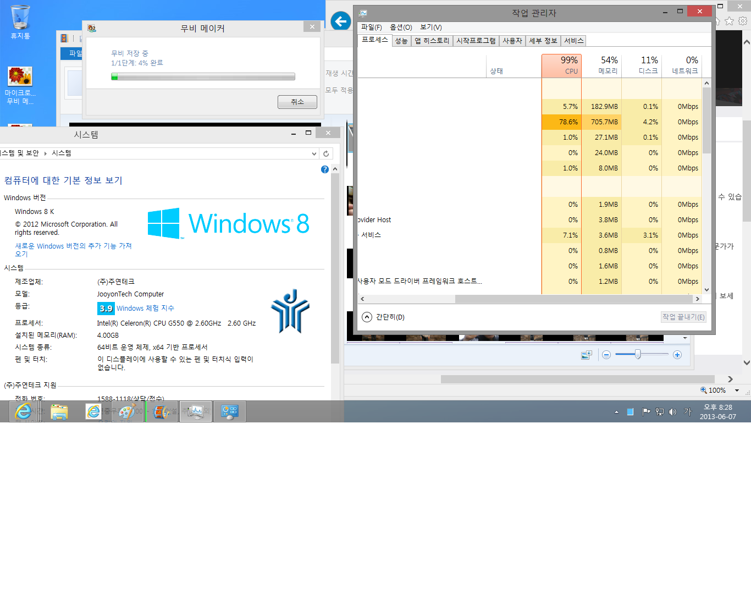Click the Movie Maker dialog title icon
Viewport: 751px width, 616px height.
point(92,28)
